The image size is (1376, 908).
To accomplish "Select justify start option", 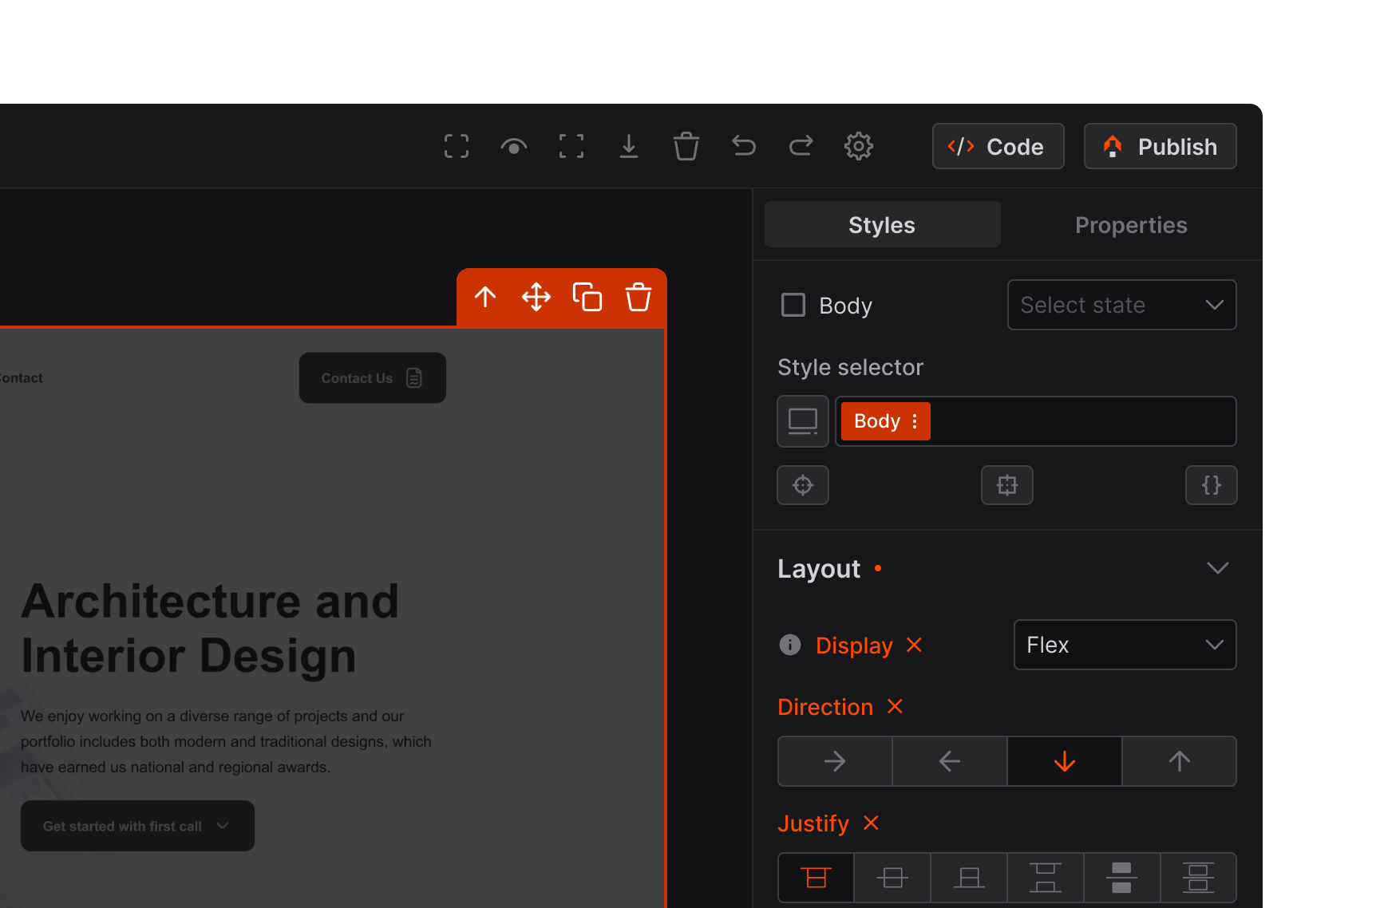I will pos(816,878).
